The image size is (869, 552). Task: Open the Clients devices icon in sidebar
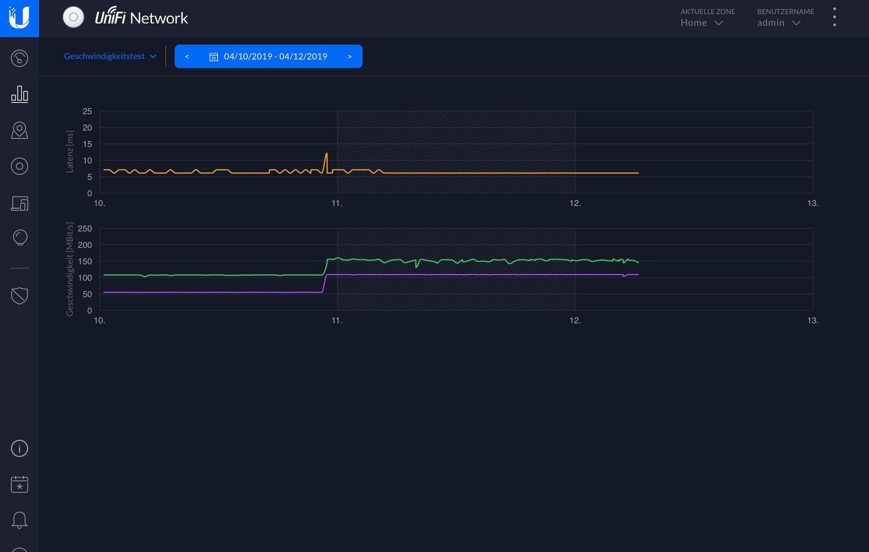(19, 203)
